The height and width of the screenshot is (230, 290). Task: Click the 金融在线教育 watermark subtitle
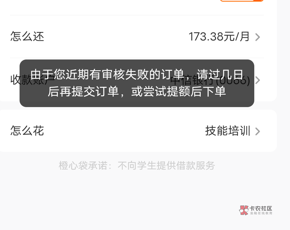tap(261, 213)
